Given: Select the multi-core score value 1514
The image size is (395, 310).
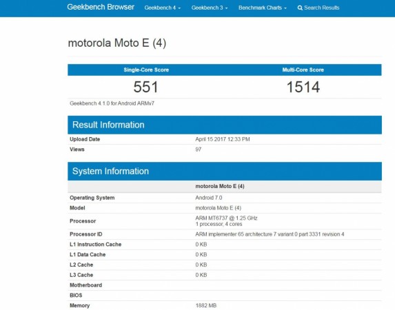Looking at the screenshot, I should [x=303, y=87].
